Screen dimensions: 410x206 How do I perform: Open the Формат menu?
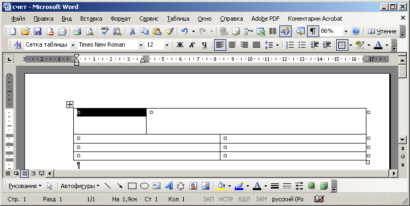[x=121, y=19]
